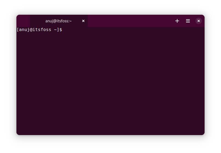
Task: Click the tilde directory in the prompt
Action: [55, 30]
